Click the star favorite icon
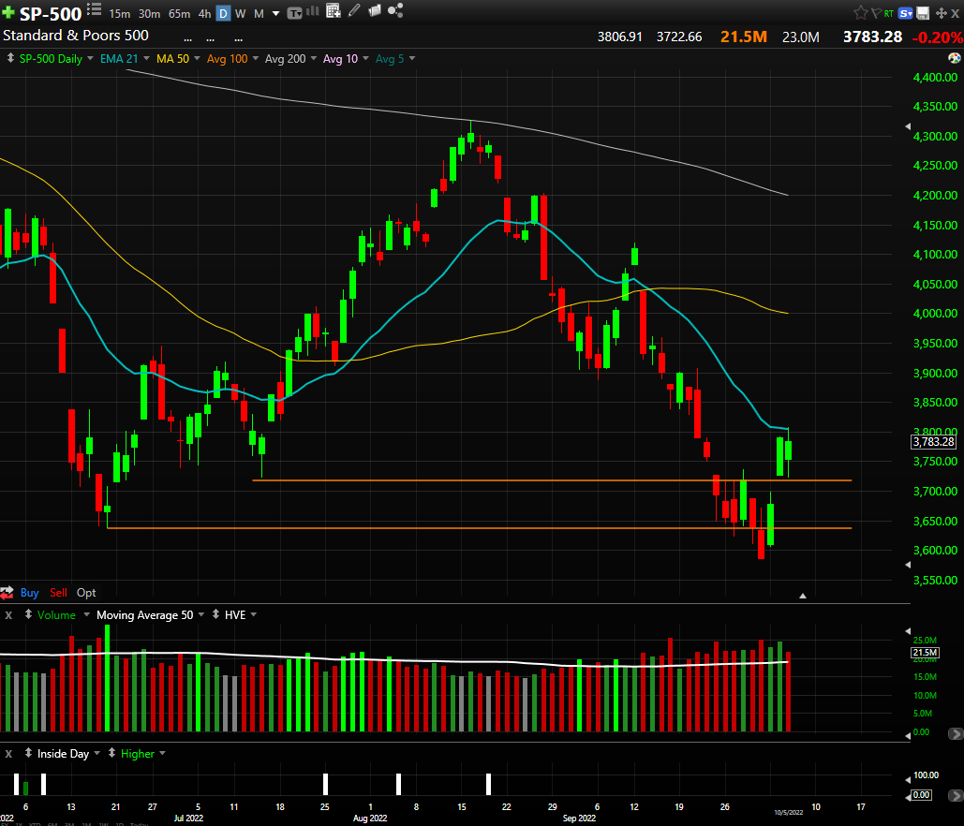 [861, 12]
